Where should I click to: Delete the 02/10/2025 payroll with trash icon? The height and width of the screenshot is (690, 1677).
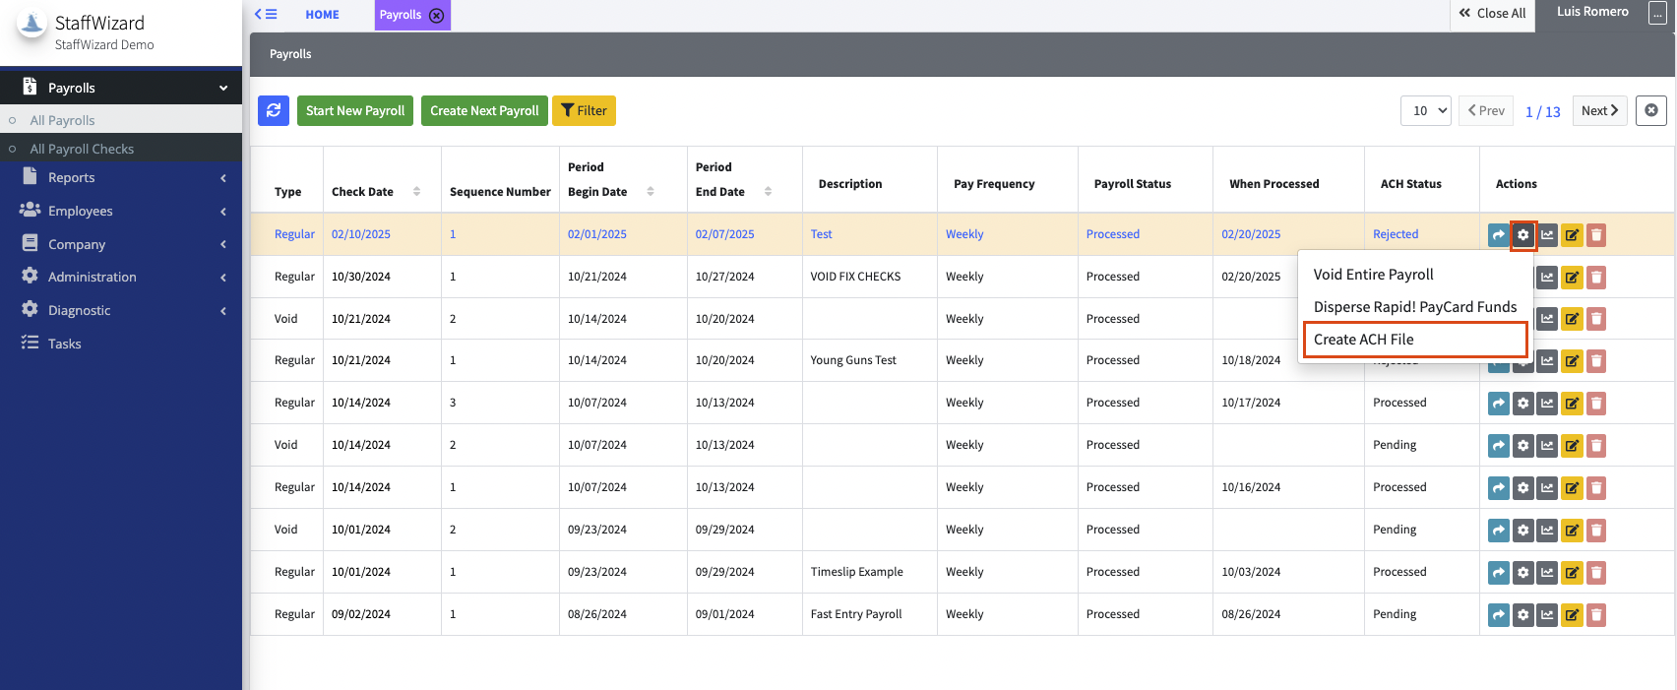[x=1596, y=234]
